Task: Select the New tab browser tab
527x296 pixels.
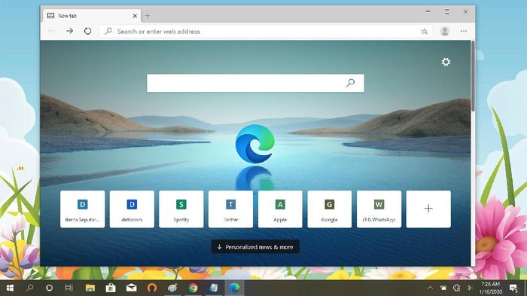Action: tap(91, 16)
